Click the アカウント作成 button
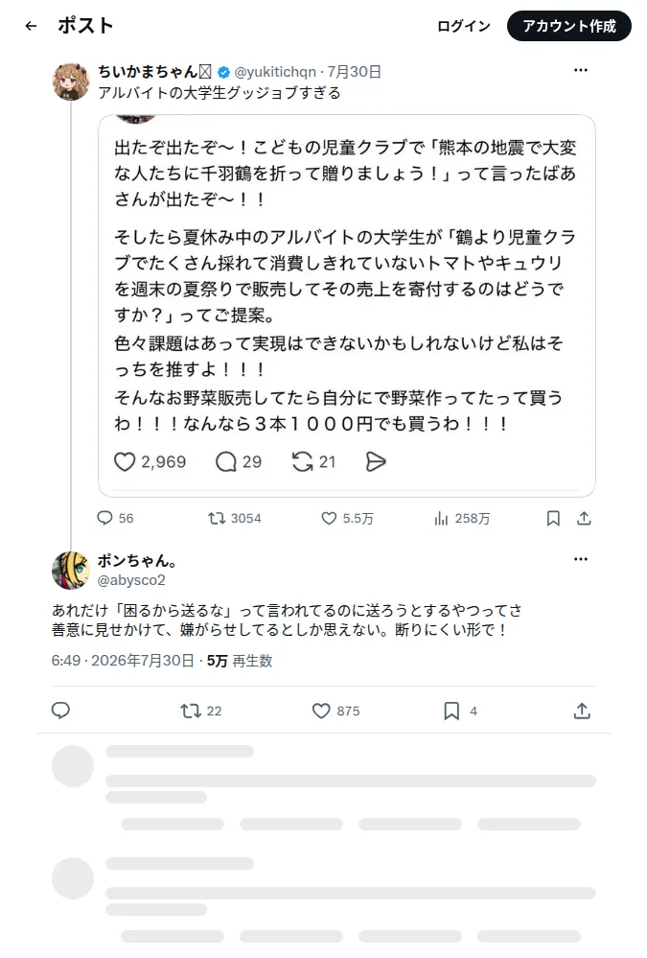 [568, 26]
